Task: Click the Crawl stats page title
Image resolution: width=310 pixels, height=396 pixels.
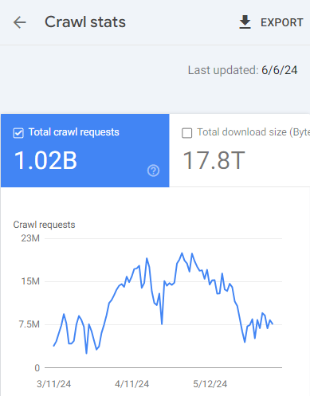Action: 85,22
